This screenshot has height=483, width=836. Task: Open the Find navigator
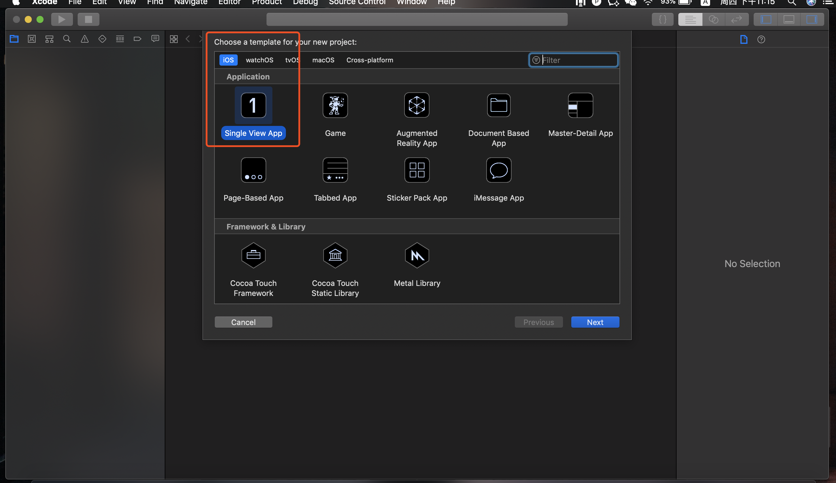point(67,39)
